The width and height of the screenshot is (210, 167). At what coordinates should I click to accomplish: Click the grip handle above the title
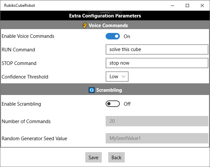pos(105,12)
